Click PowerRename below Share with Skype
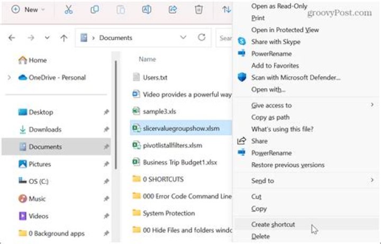The height and width of the screenshot is (244, 381). 271,53
